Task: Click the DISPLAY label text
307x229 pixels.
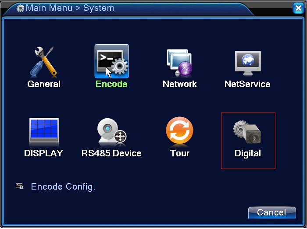Action: tap(43, 153)
